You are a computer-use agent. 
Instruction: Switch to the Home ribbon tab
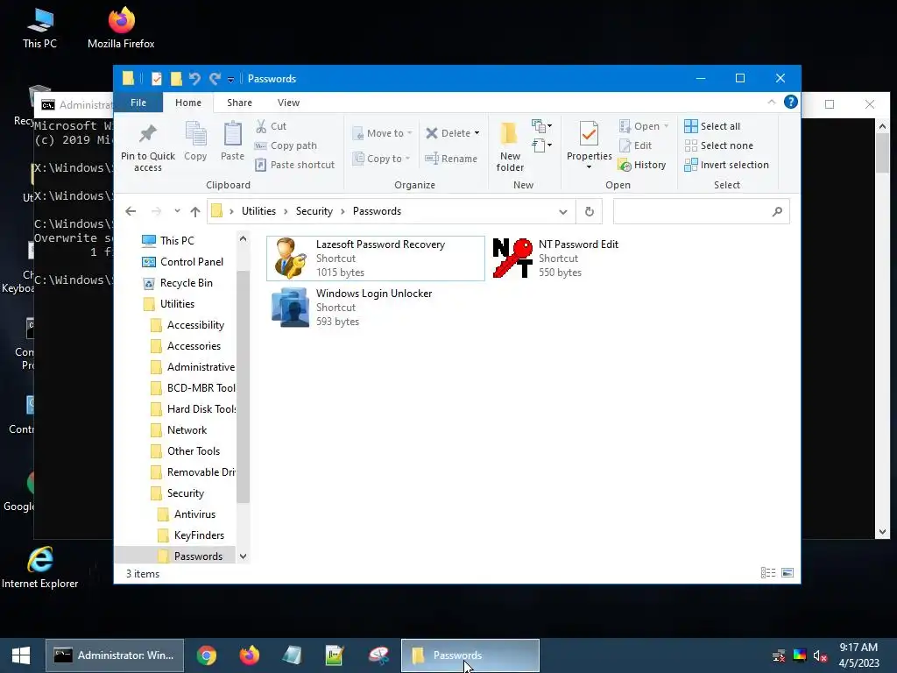click(x=188, y=103)
